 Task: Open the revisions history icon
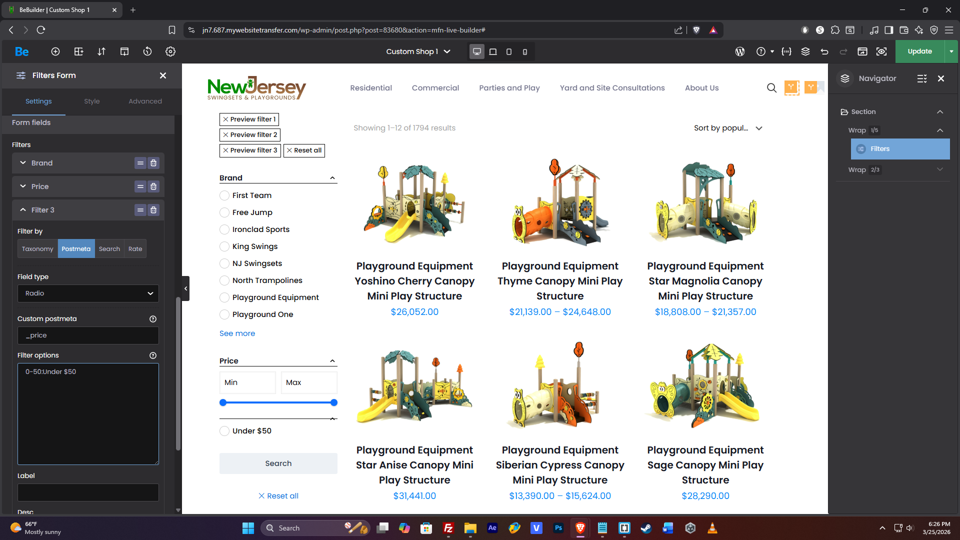(x=147, y=51)
